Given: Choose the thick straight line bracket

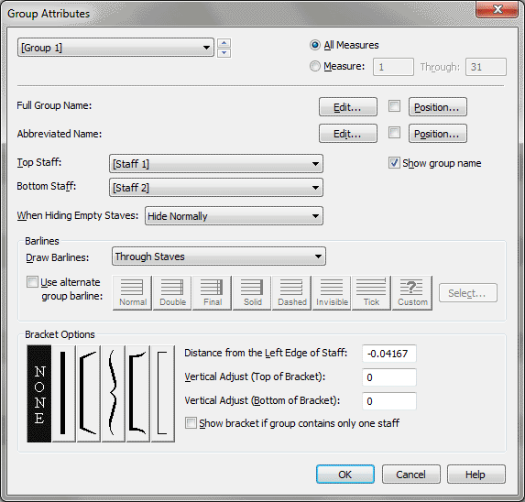Looking at the screenshot, I should click(x=63, y=394).
